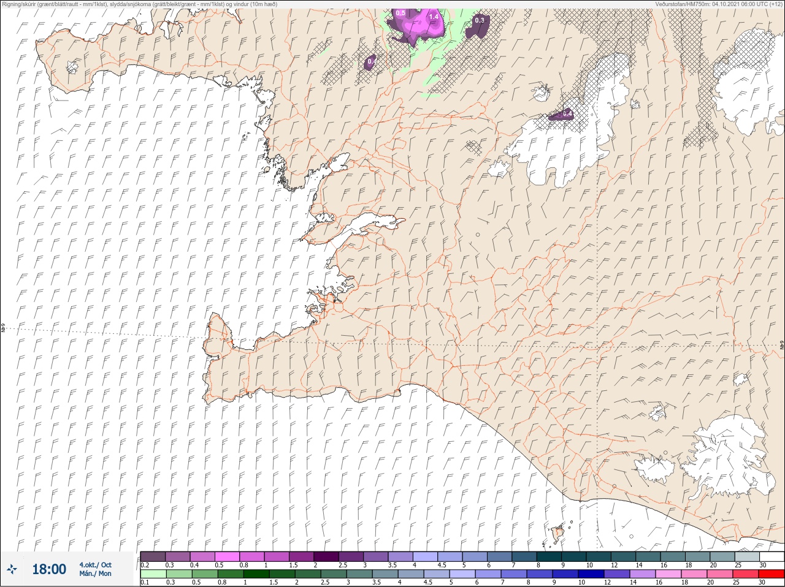Screen dimensions: 785x587
Task: Select the dark navy 10–12 lower legend swatch
Action: point(592,574)
